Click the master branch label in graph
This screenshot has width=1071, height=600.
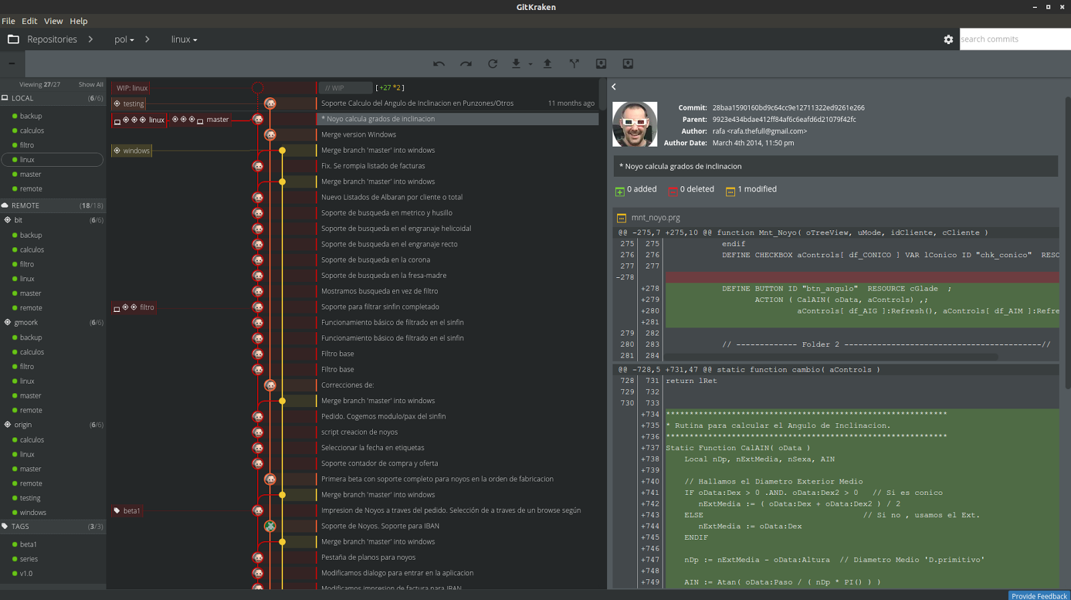(201, 120)
